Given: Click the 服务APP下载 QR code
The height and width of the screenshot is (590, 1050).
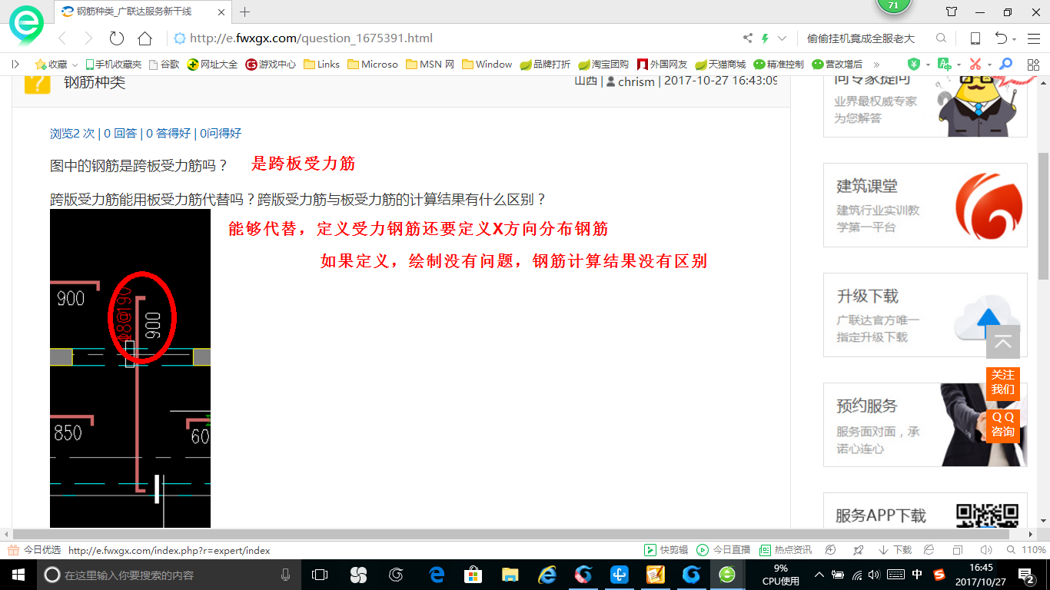Looking at the screenshot, I should tap(987, 515).
